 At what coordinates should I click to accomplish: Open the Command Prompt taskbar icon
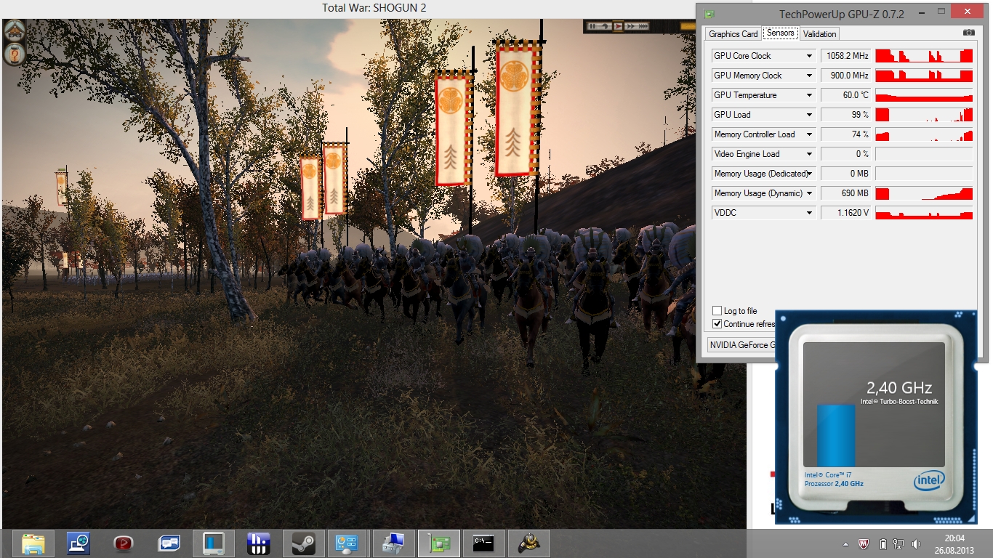[x=483, y=543]
